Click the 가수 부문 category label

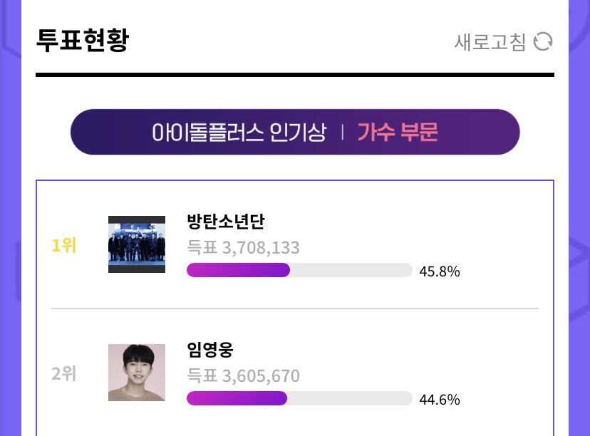pos(398,132)
